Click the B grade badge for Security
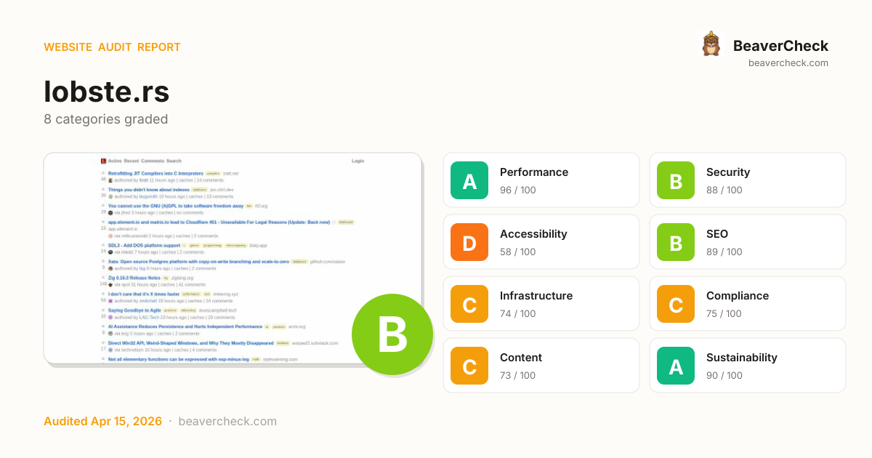Image resolution: width=872 pixels, height=458 pixels. (x=676, y=181)
